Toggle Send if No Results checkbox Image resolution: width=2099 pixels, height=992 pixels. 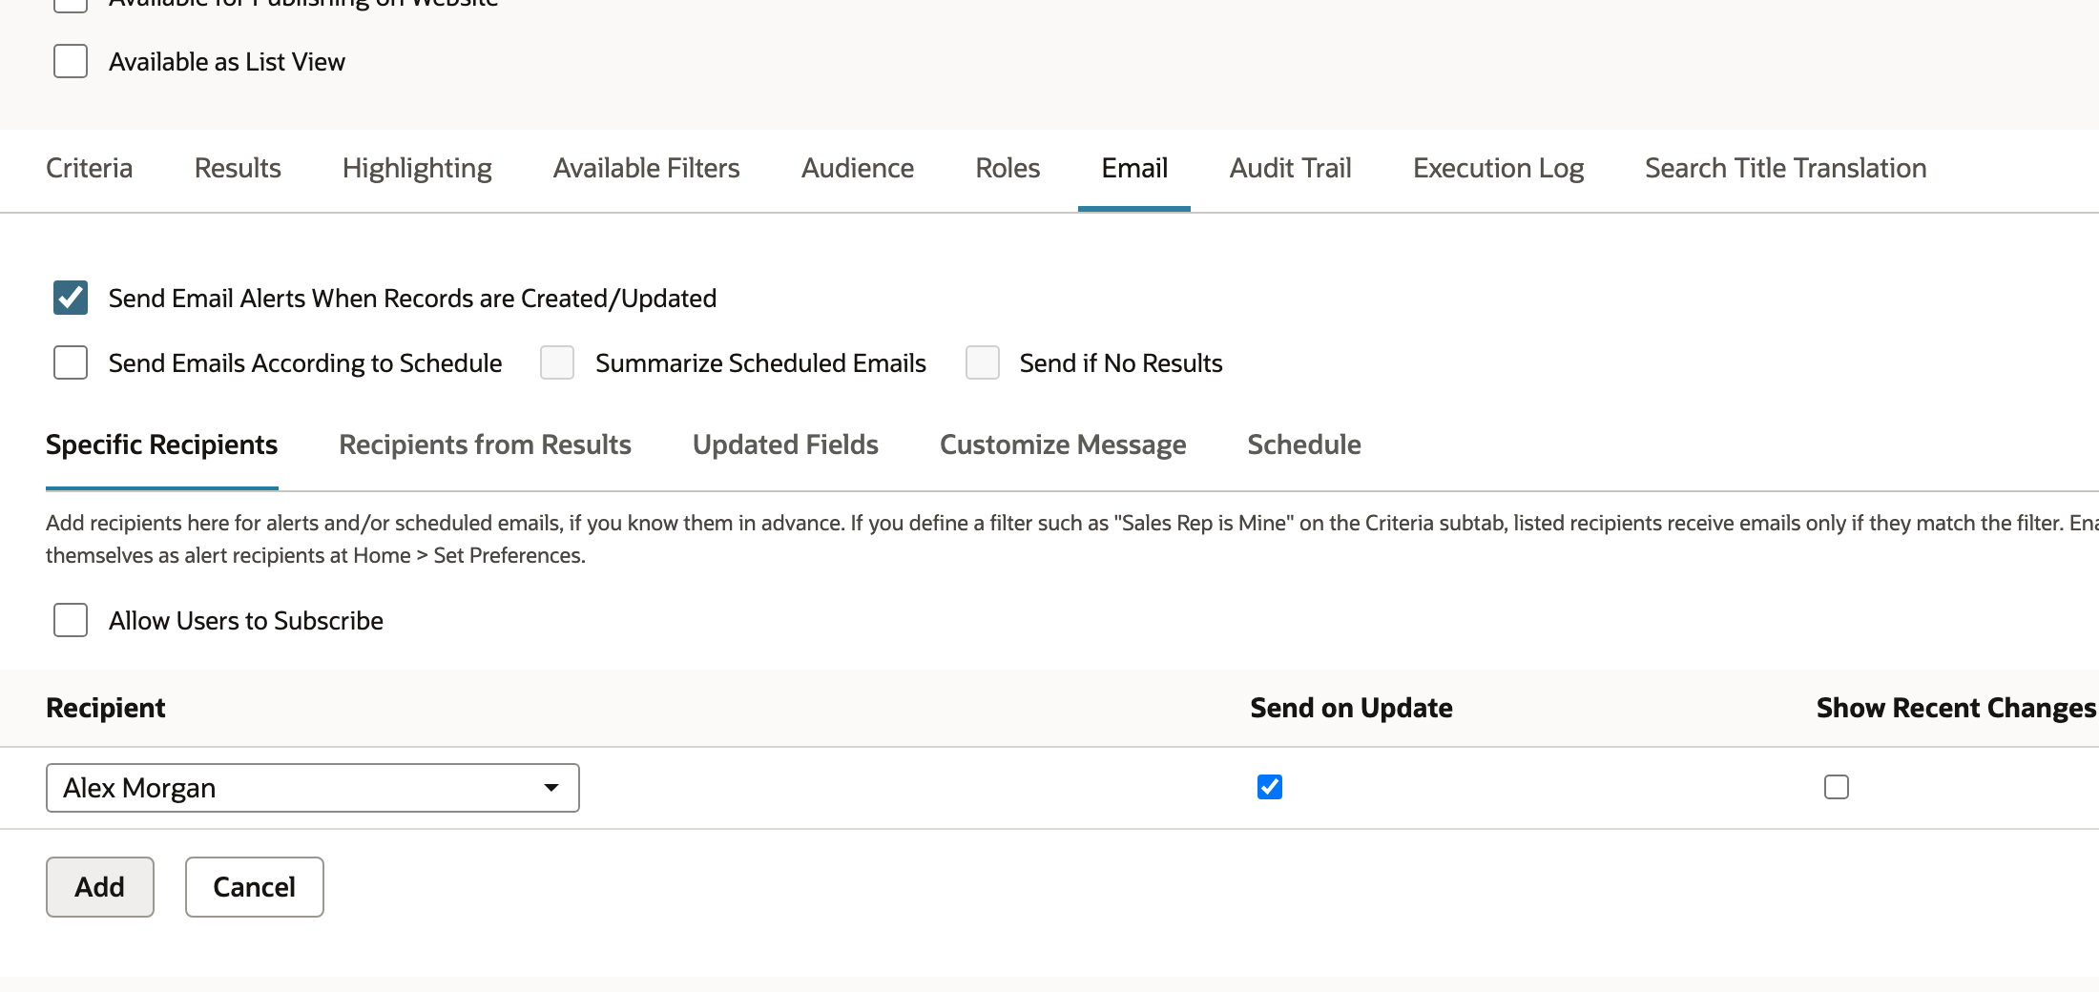983,362
